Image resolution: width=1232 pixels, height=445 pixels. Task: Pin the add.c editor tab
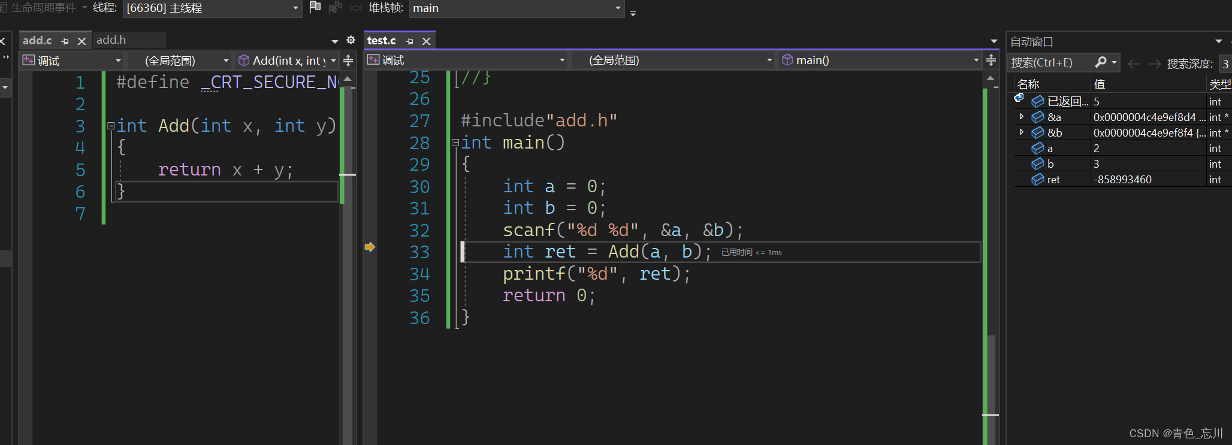click(65, 41)
